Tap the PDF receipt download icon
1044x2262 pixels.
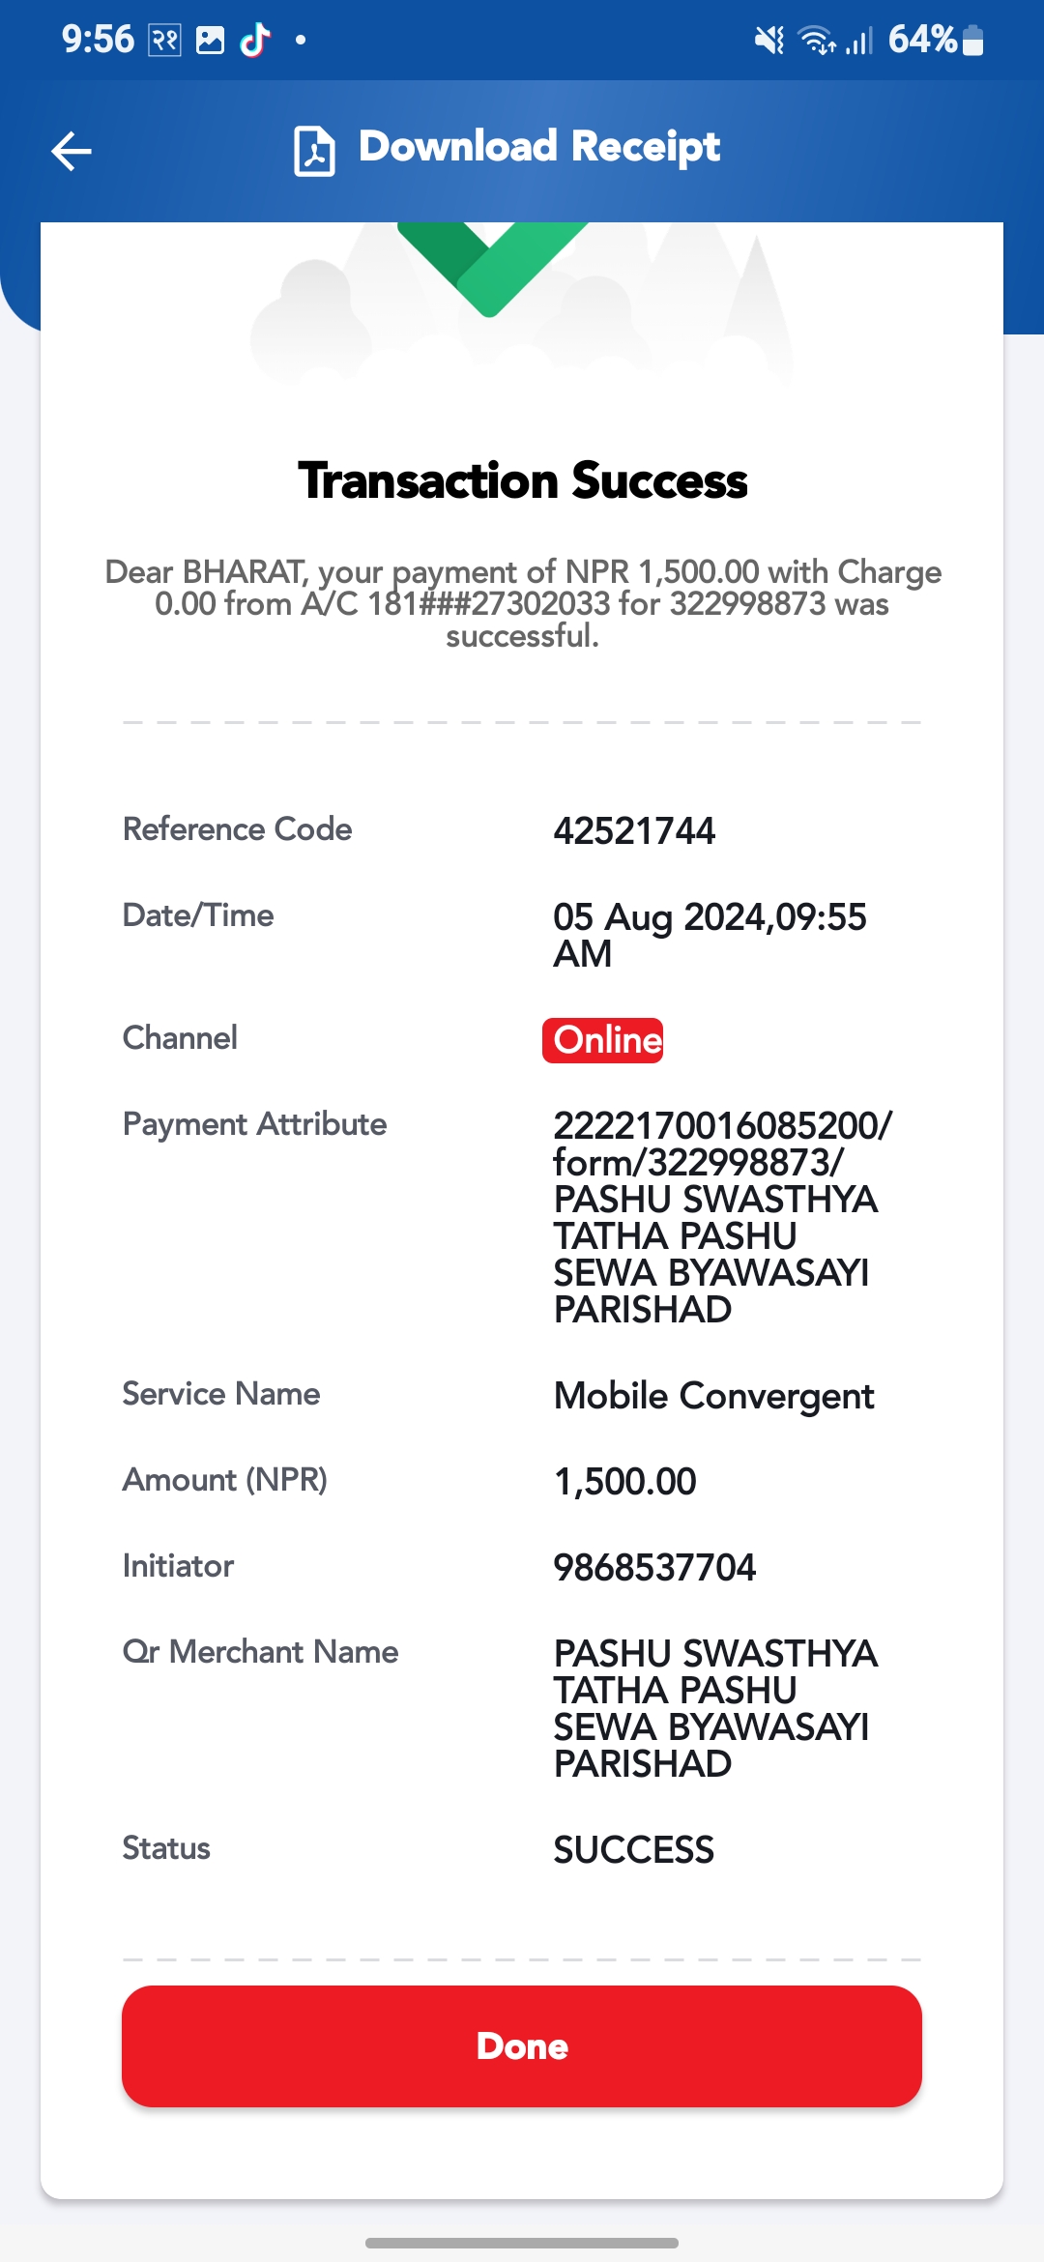(x=314, y=151)
